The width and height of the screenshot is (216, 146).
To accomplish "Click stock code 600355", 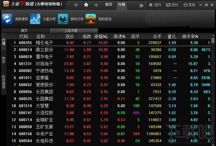I will (25, 43).
